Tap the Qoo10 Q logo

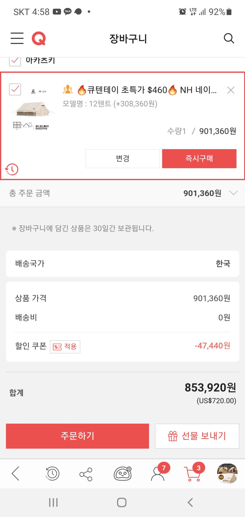[x=39, y=38]
